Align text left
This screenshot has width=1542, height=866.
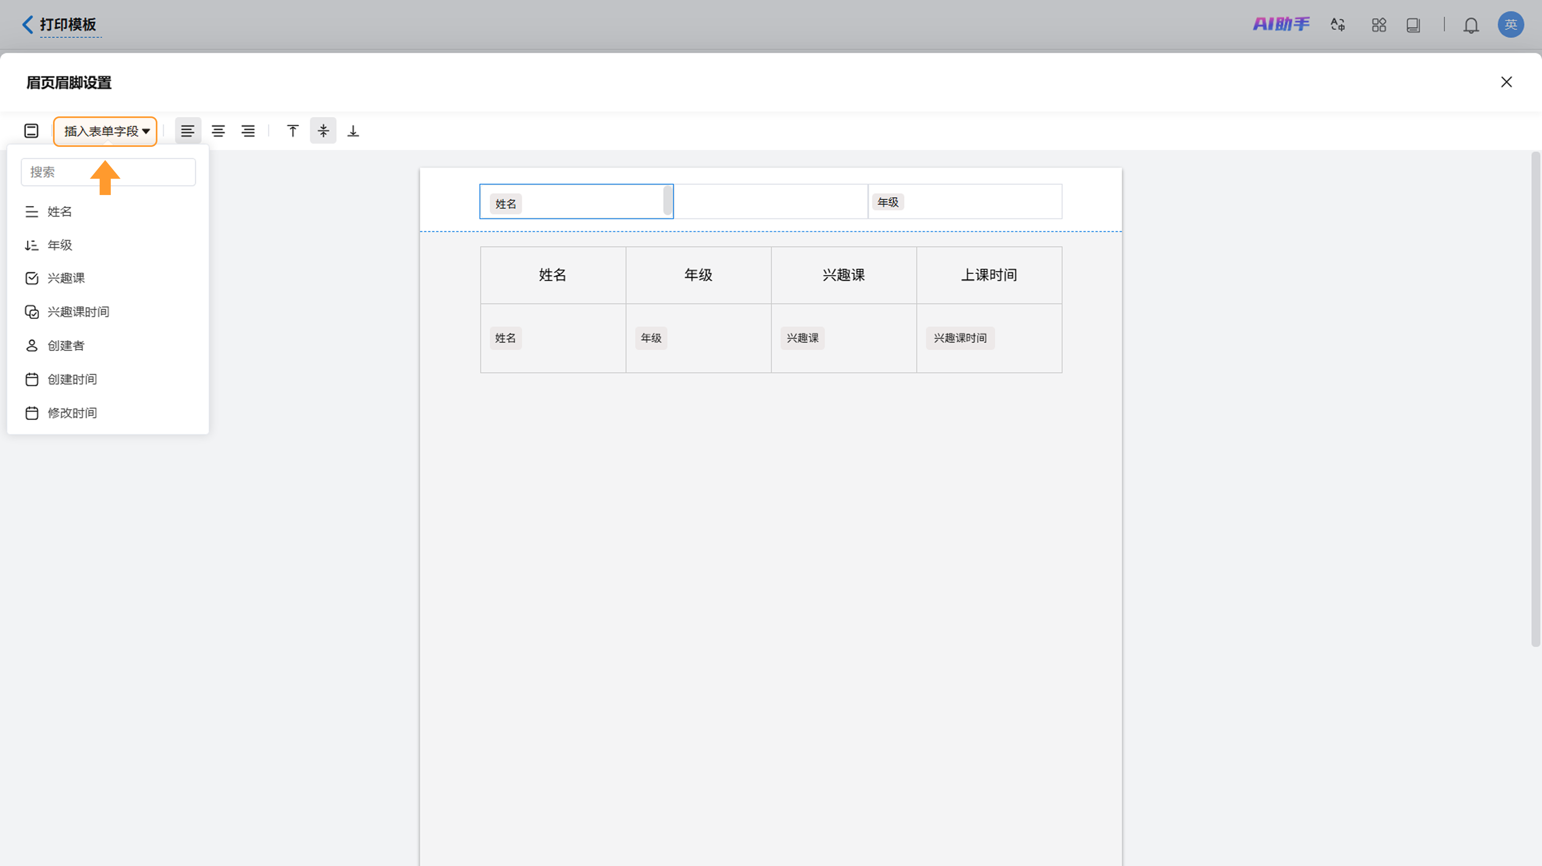[188, 131]
